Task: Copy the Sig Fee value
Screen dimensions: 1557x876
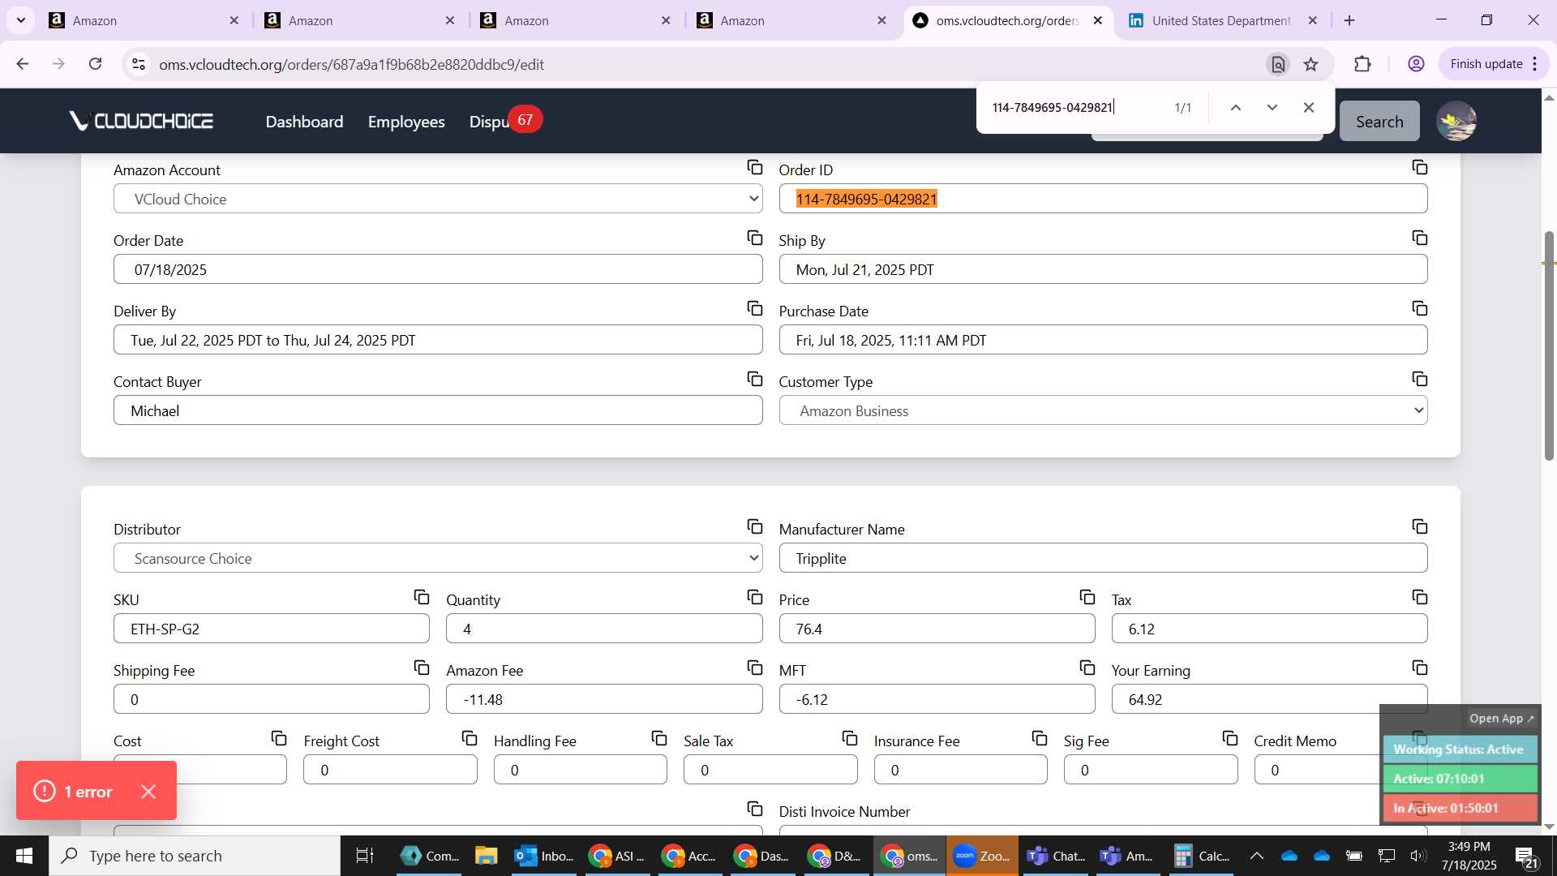Action: tap(1229, 738)
